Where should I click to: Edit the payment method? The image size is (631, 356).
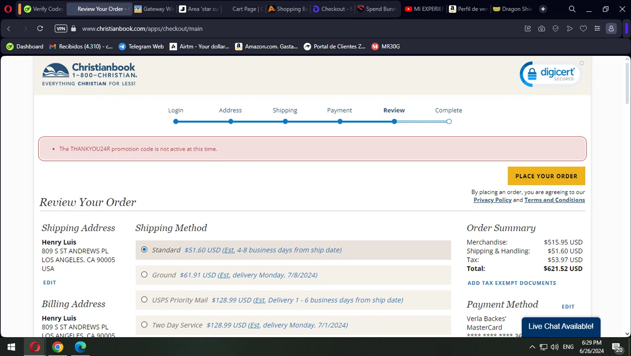coord(568,307)
